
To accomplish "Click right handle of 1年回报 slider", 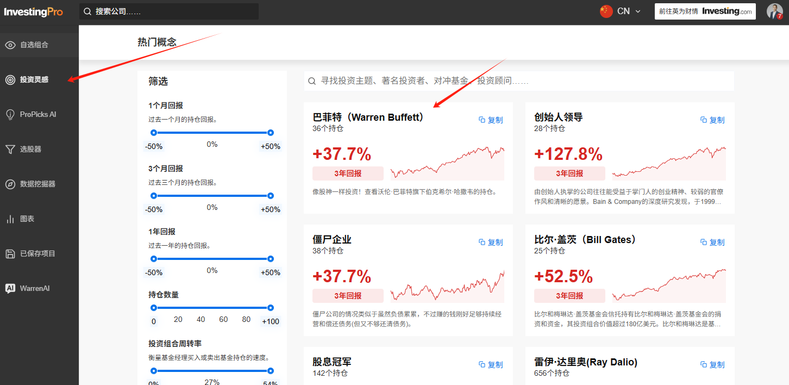I will point(271,259).
